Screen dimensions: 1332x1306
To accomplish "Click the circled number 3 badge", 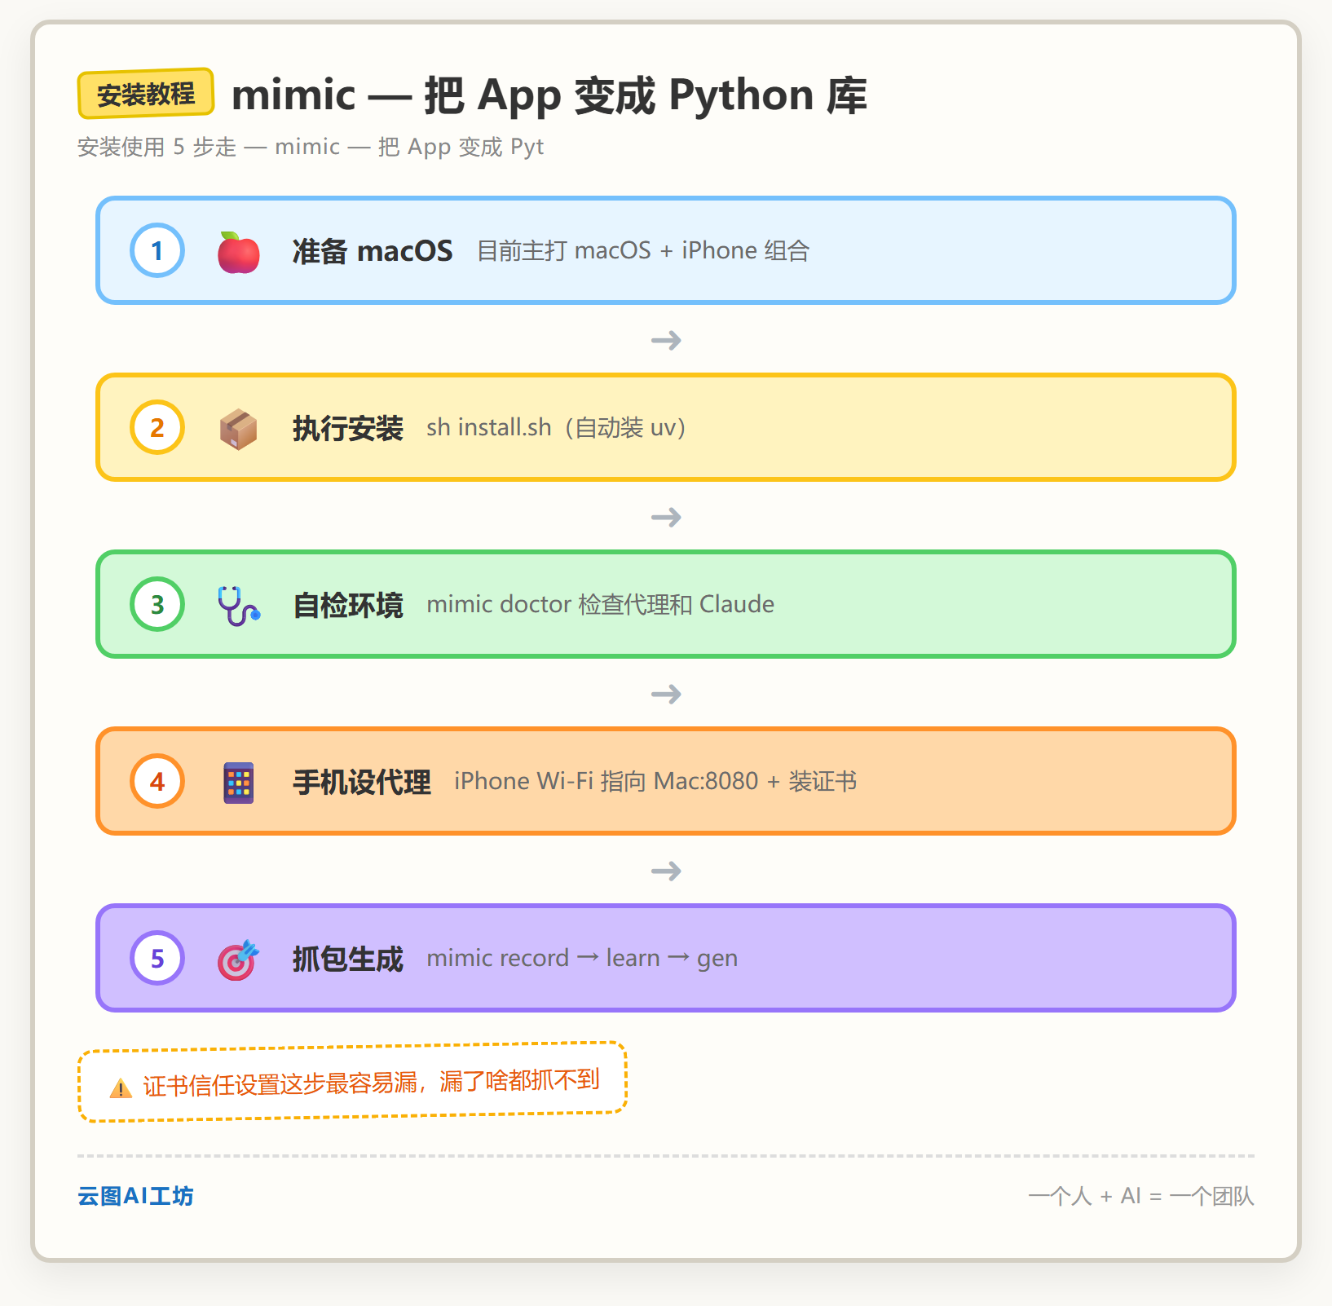I will [157, 604].
